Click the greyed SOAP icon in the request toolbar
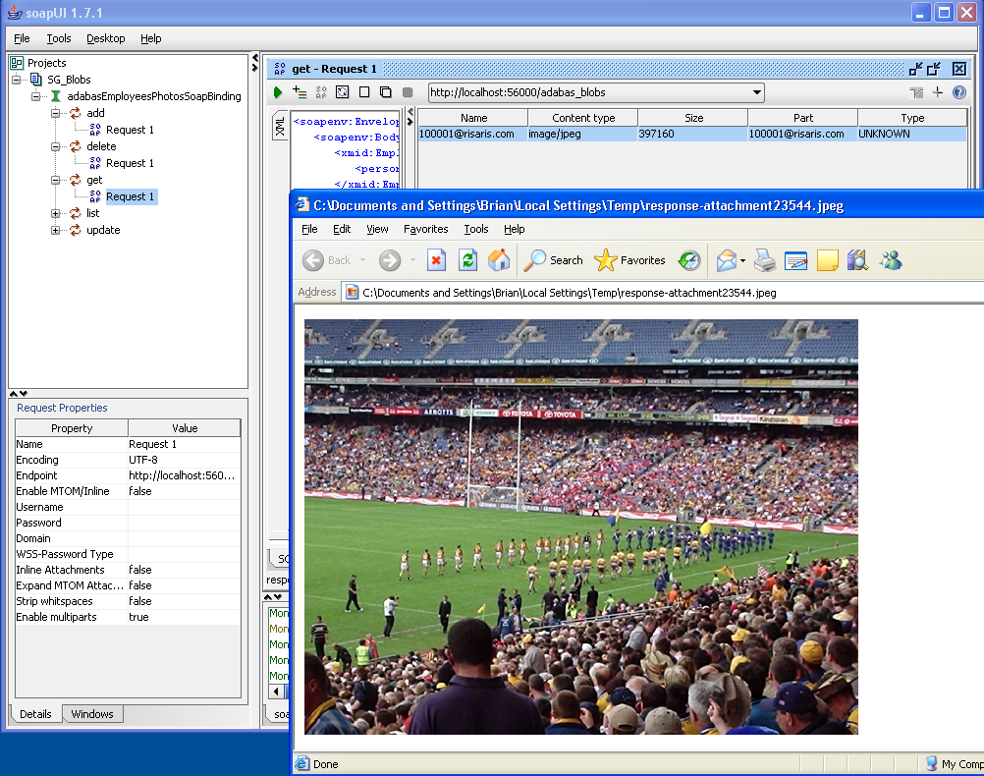This screenshot has height=776, width=984. pyautogui.click(x=321, y=93)
